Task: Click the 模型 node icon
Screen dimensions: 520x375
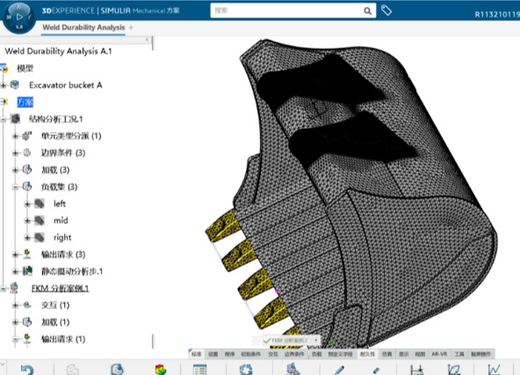Action: 4,69
